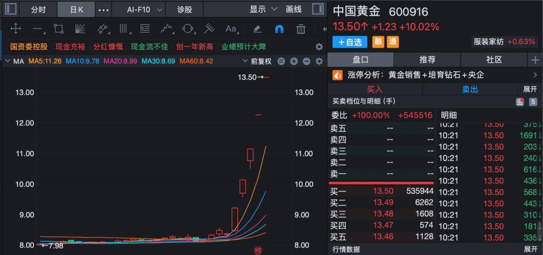Toggle the left sidebar panel icon

[11, 9]
